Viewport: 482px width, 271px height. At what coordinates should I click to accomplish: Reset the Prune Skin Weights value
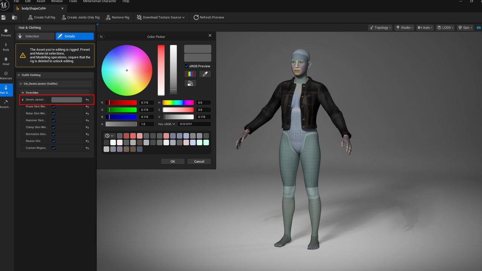(x=87, y=107)
